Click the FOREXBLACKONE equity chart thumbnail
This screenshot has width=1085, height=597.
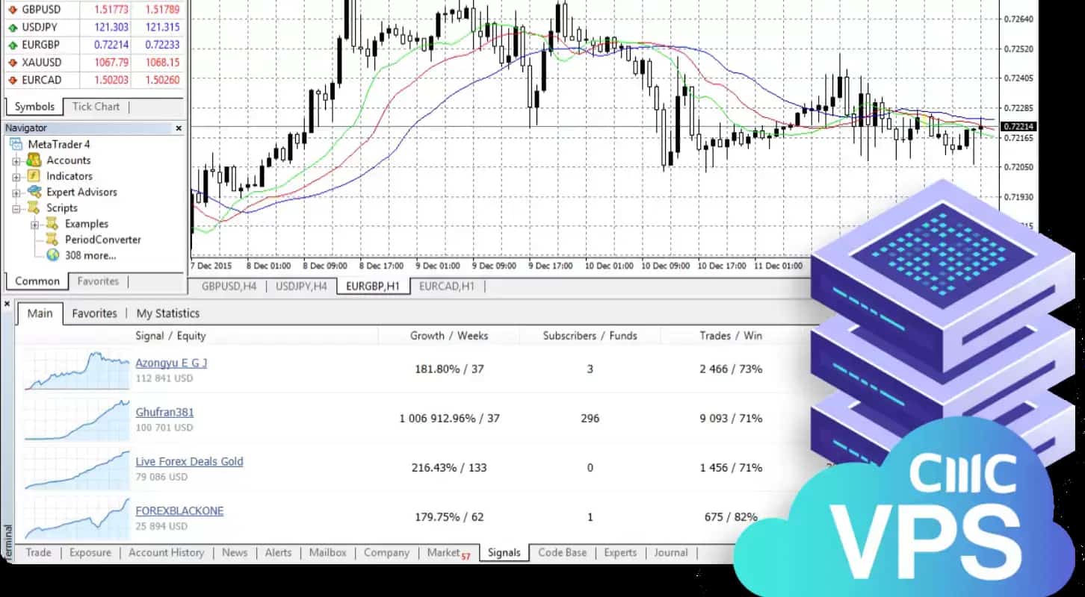(76, 517)
